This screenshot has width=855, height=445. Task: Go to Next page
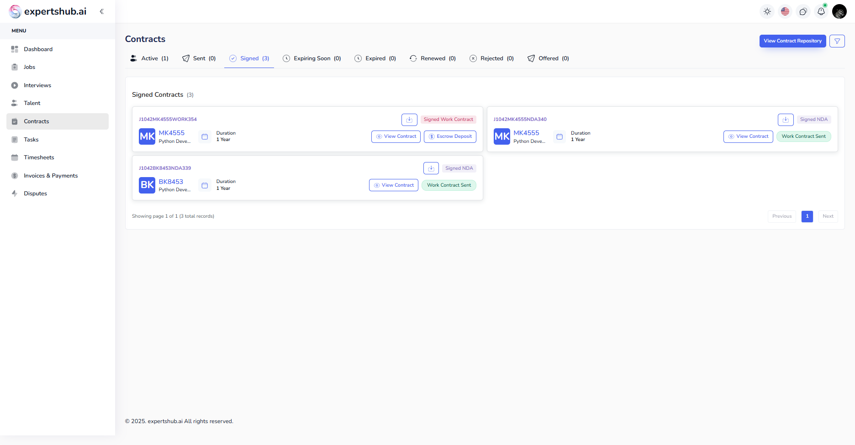[x=828, y=216]
